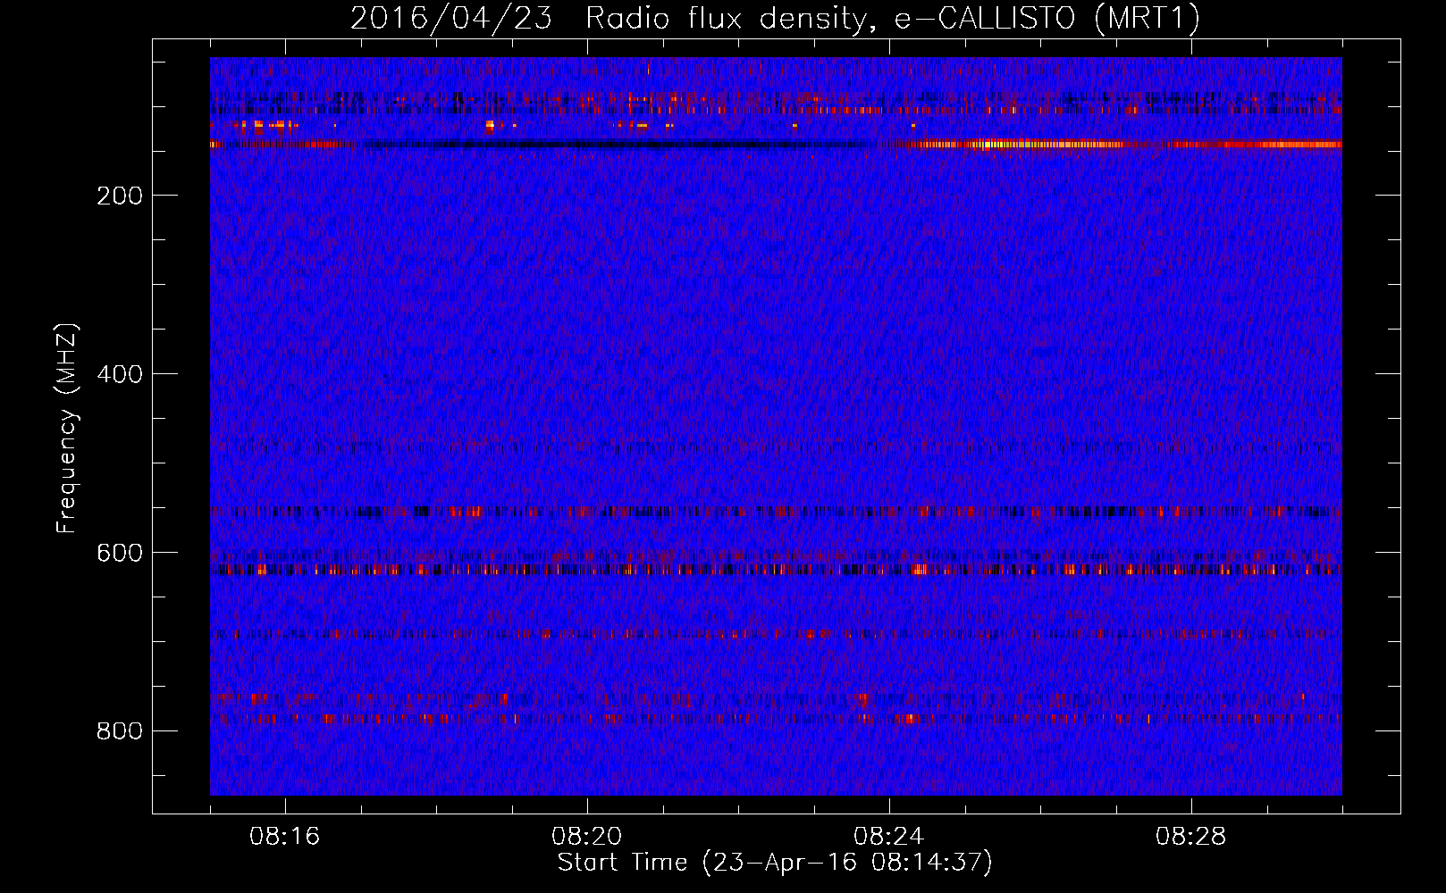Click the 'Start Time (23-Apr-16 08:14:37)' x-axis label
Image resolution: width=1446 pixels, height=893 pixels.
[x=775, y=863]
